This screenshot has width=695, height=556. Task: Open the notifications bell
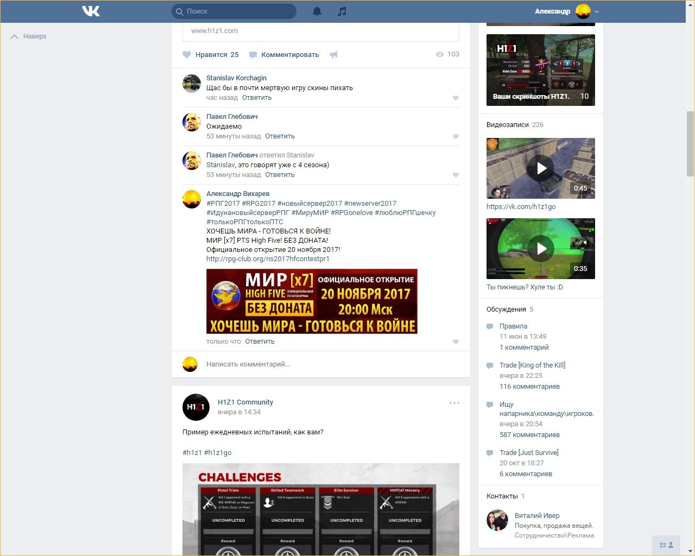point(317,11)
